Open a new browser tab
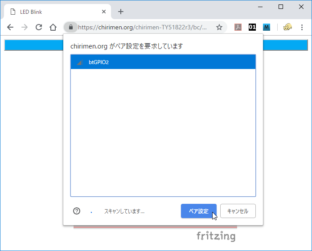 (x=120, y=12)
